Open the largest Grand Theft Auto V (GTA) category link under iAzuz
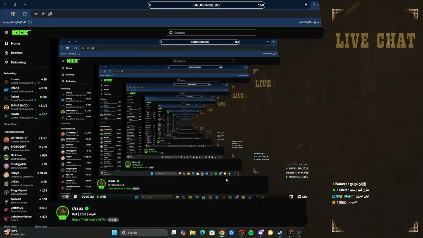The image size is (423, 238). click(x=89, y=219)
